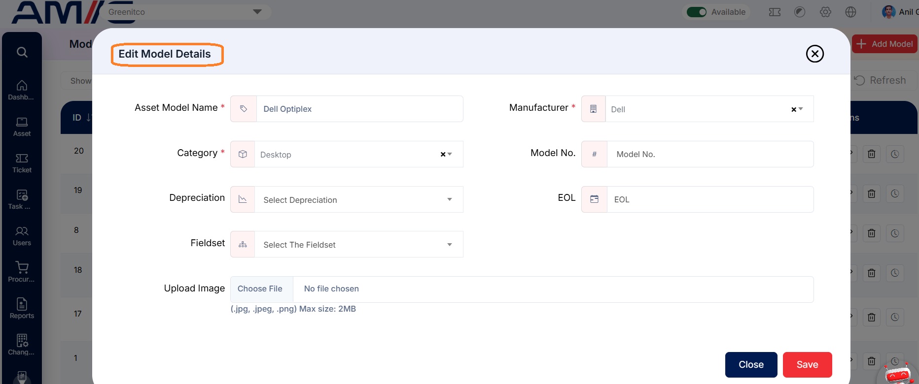Open Reports section in sidebar
919x384 pixels.
(x=22, y=309)
